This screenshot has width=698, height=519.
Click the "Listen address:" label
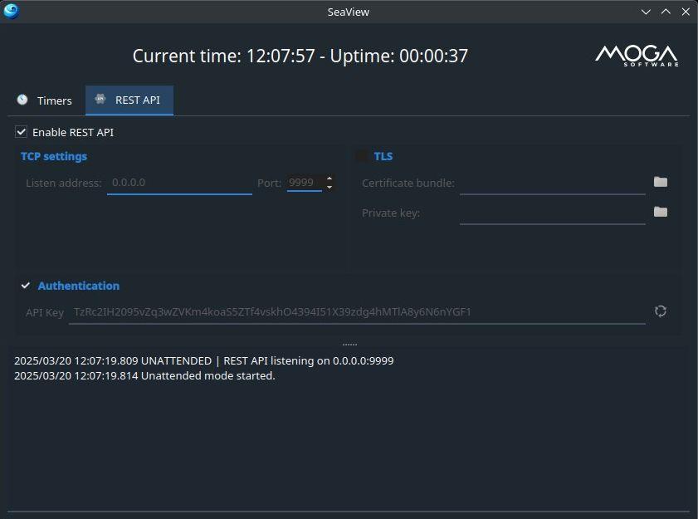point(64,183)
